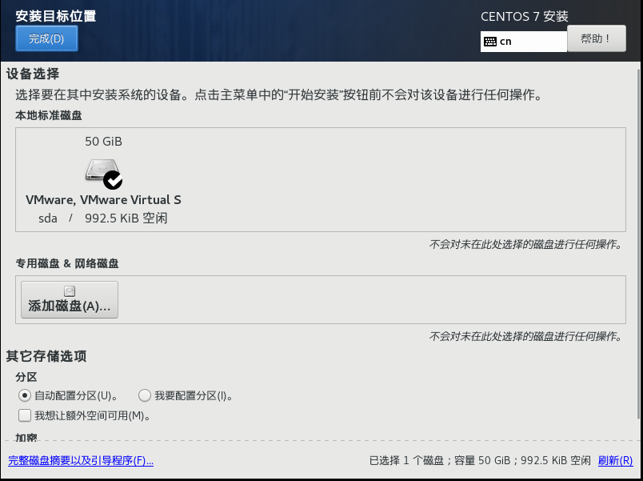Click the small disk icon in add-disk button
Image resolution: width=643 pixels, height=481 pixels.
pyautogui.click(x=70, y=291)
